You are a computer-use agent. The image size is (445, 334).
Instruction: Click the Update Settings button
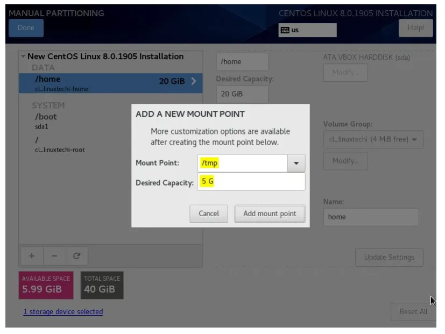pos(389,258)
